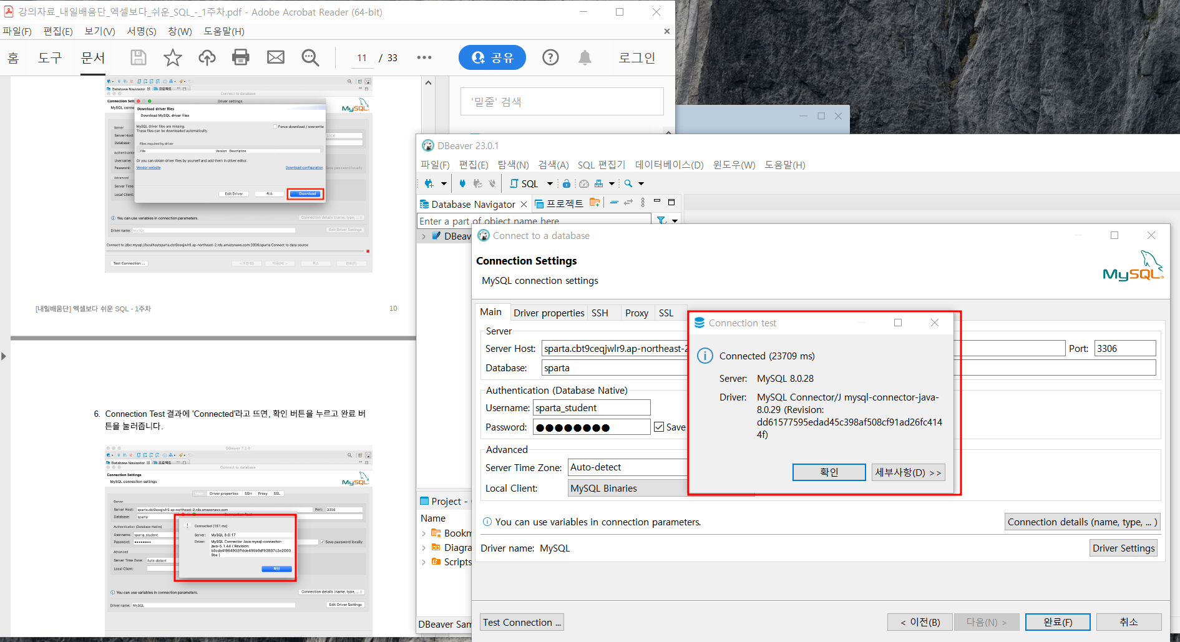Click the blue padlock transaction icon
The height and width of the screenshot is (642, 1180).
[566, 183]
